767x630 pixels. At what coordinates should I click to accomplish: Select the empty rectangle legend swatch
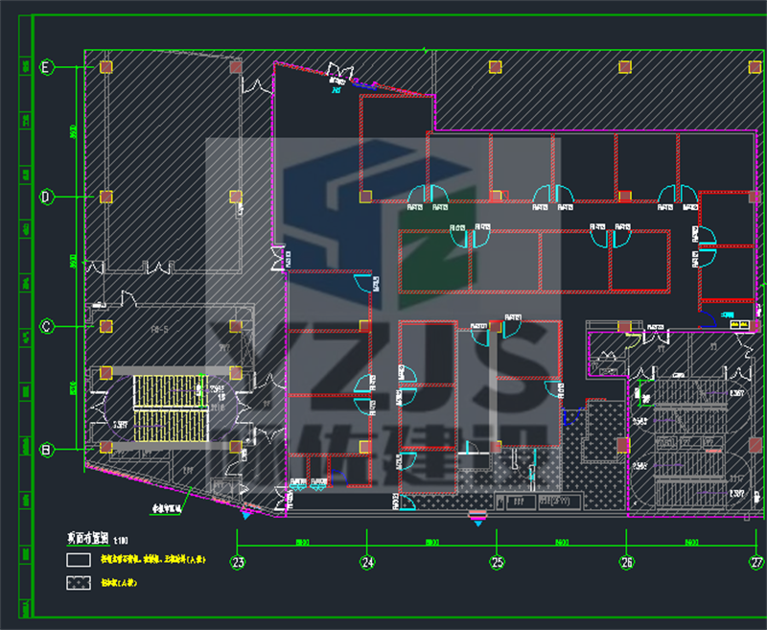(77, 559)
